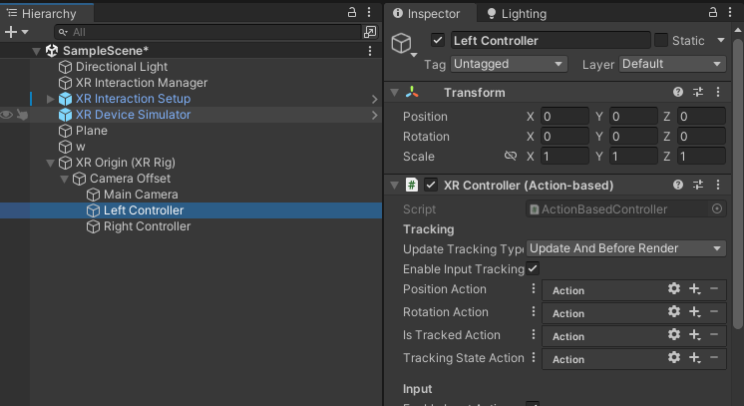Click the Position Action settings gear
Image resolution: width=744 pixels, height=406 pixels.
coord(674,289)
